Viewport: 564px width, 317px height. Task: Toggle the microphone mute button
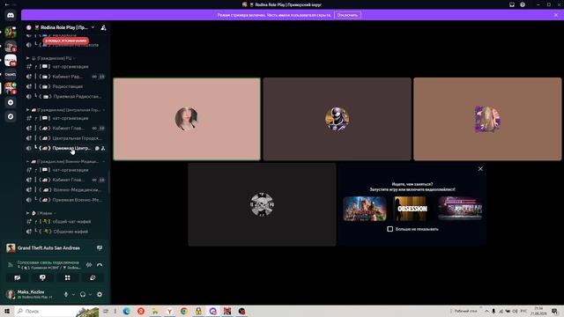66,294
